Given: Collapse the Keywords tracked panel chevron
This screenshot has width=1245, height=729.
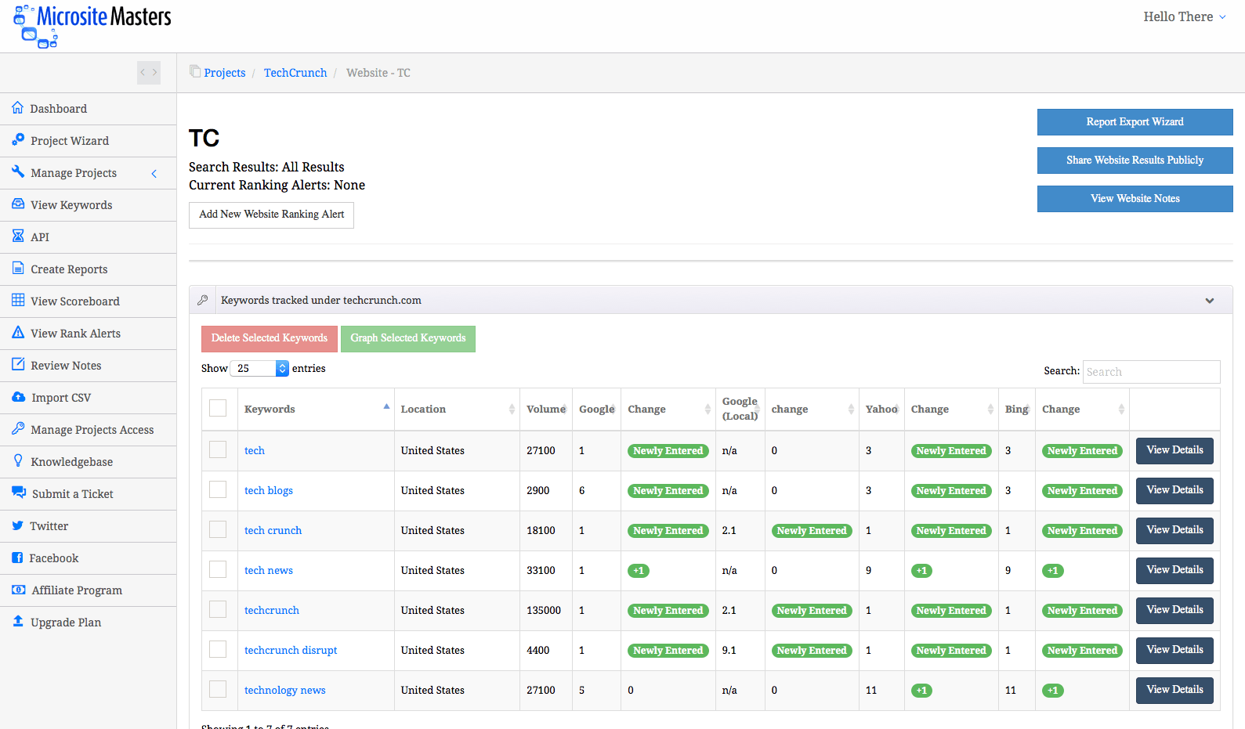Looking at the screenshot, I should [1209, 301].
